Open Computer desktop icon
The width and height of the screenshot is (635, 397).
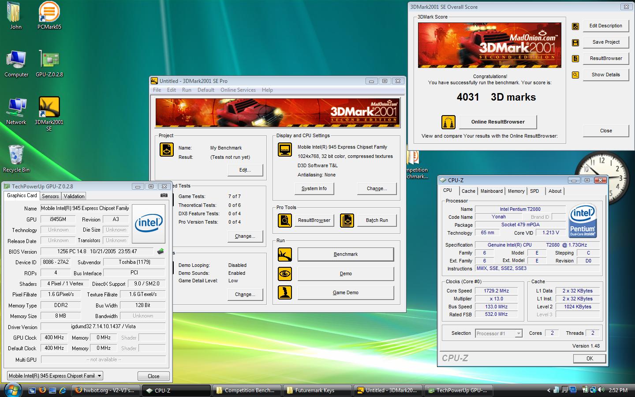click(x=16, y=64)
